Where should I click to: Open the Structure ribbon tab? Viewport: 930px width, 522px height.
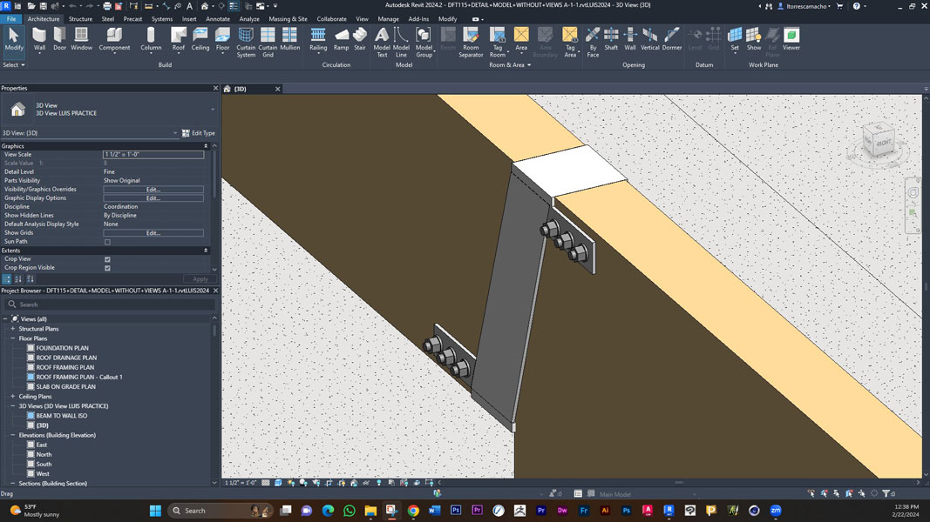80,19
